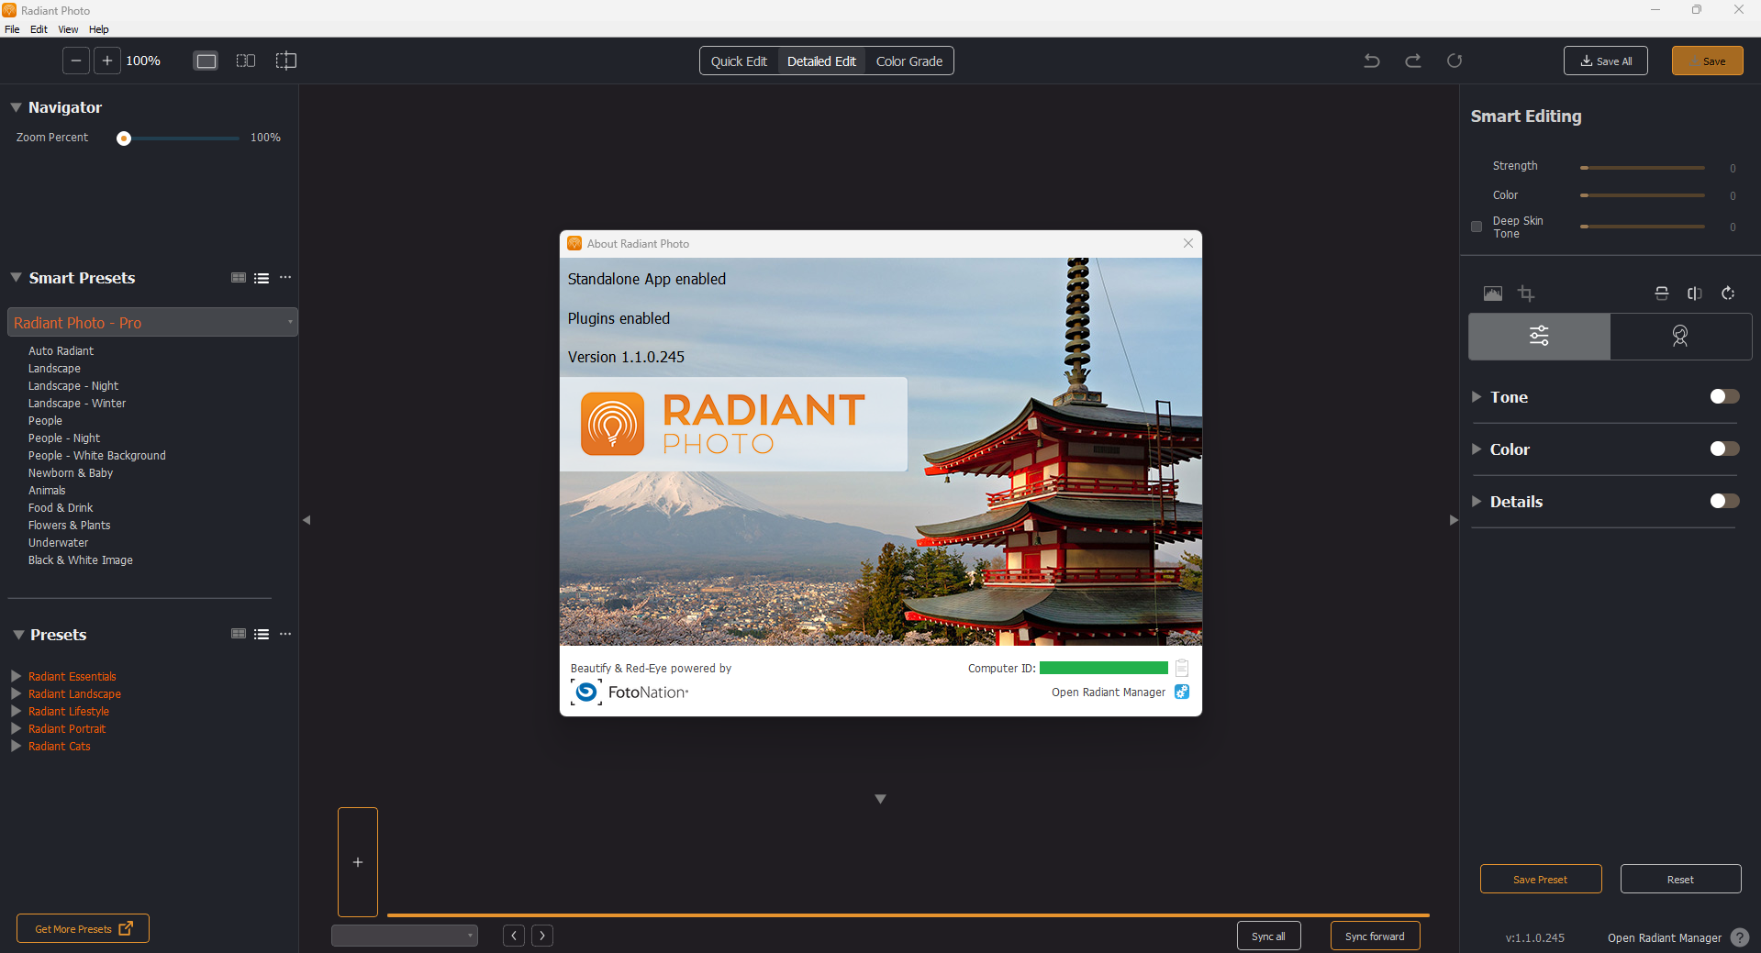Open the View menu
The height and width of the screenshot is (953, 1761).
pyautogui.click(x=68, y=29)
